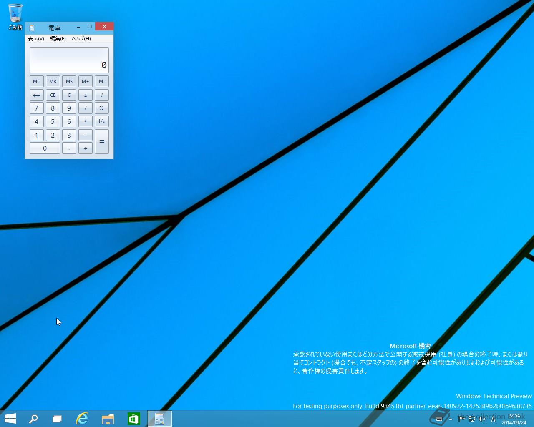Click digit 5 on the calculator

(53, 122)
